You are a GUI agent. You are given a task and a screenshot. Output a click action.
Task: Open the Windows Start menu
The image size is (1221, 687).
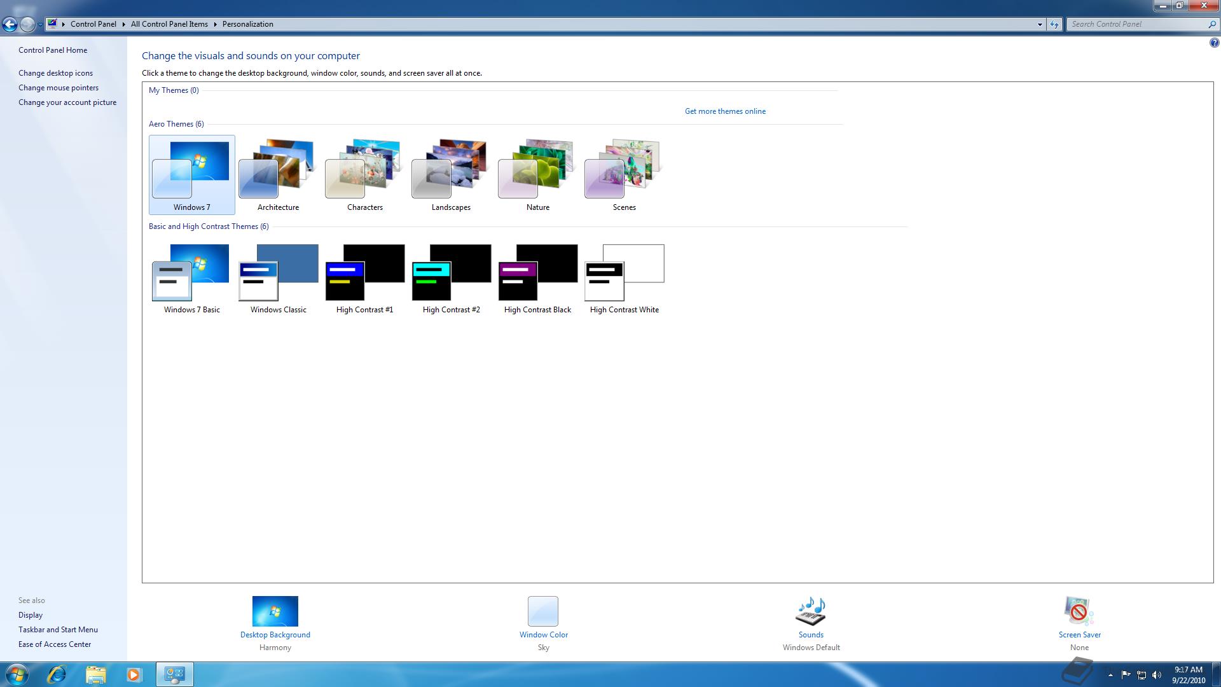(17, 674)
